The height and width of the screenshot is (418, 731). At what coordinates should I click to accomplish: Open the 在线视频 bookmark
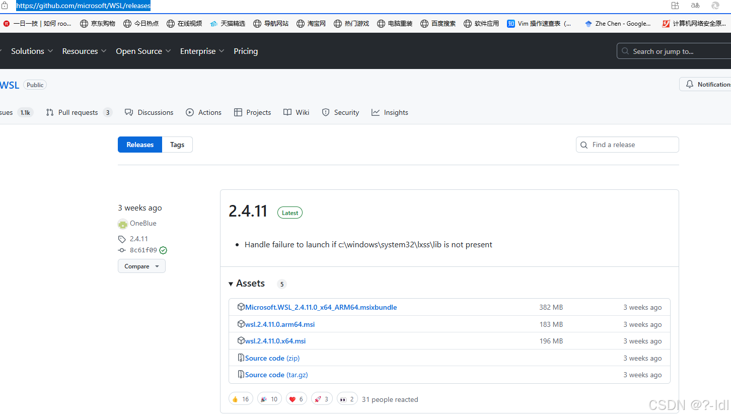click(x=184, y=24)
